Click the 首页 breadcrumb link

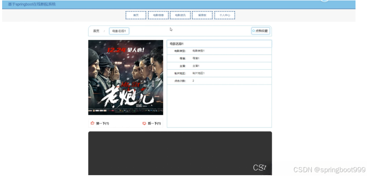tap(96, 31)
